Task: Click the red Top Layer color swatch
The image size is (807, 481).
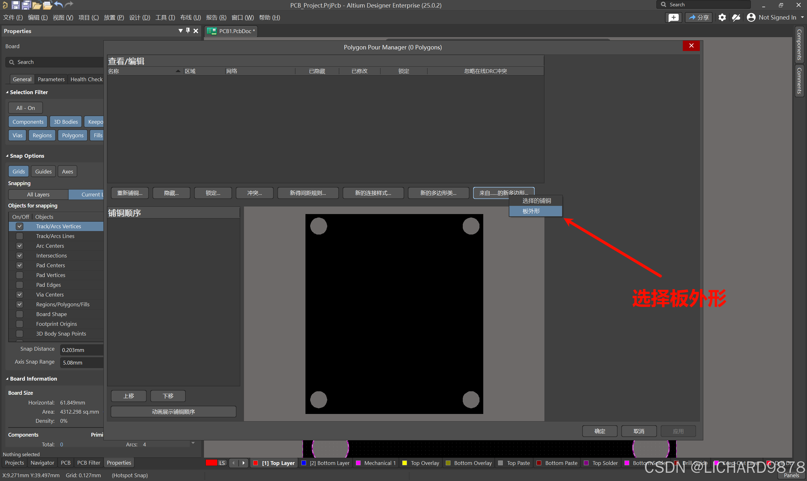Action: coord(256,463)
